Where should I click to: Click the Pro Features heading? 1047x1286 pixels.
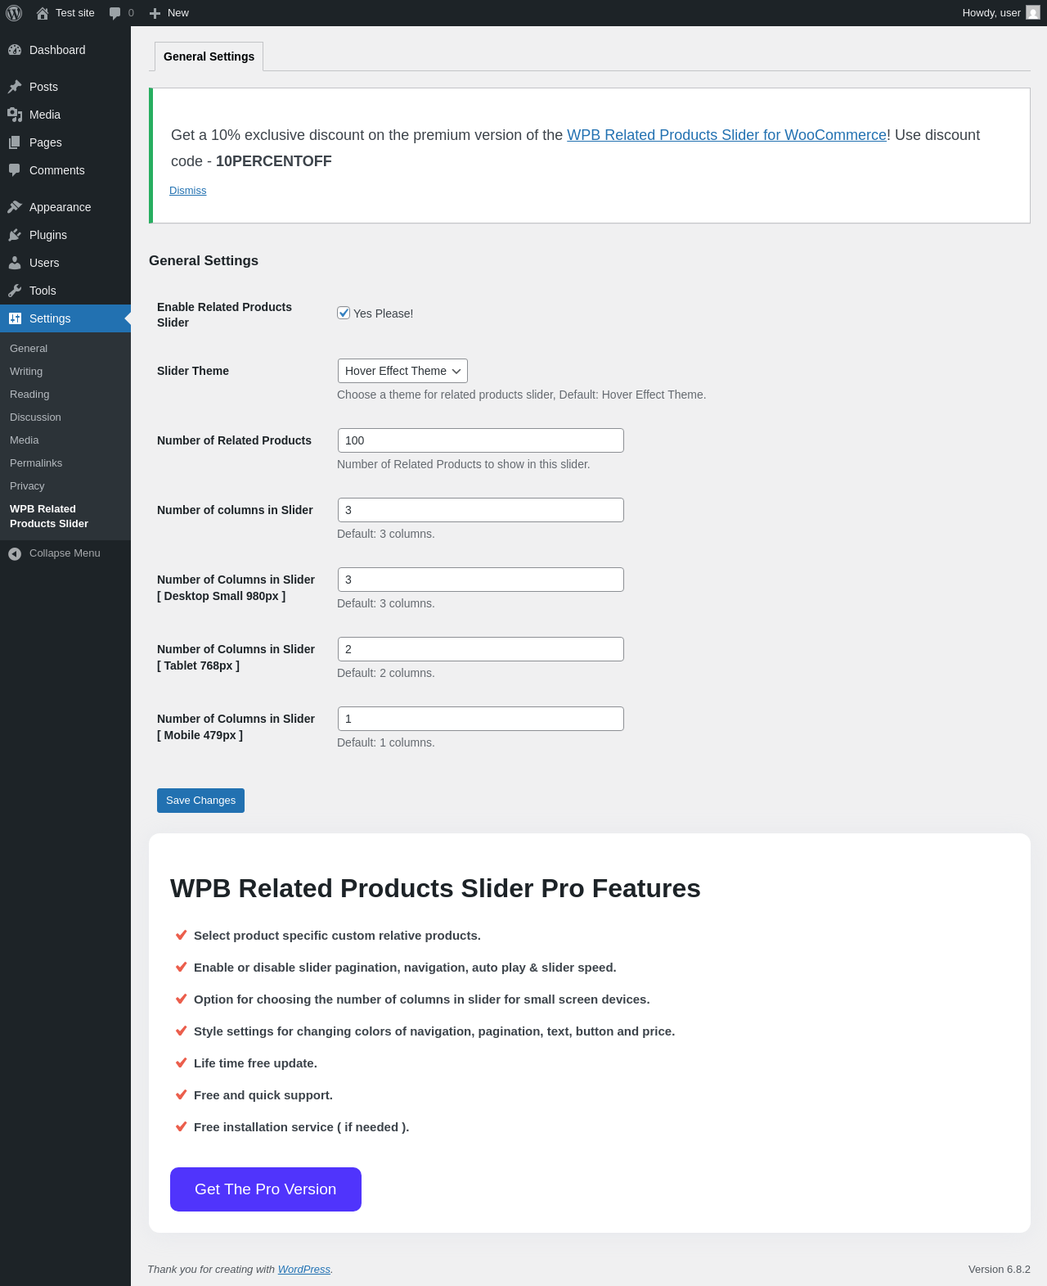pyautogui.click(x=435, y=888)
